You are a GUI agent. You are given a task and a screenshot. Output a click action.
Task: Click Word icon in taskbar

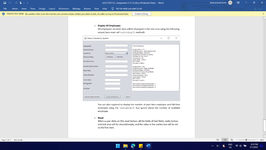(148, 146)
